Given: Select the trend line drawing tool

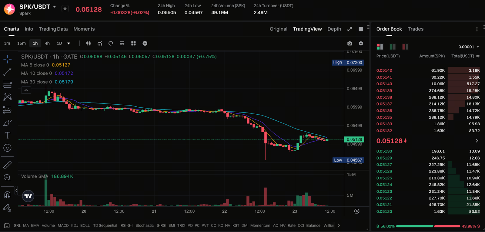Looking at the screenshot, I should [7, 72].
